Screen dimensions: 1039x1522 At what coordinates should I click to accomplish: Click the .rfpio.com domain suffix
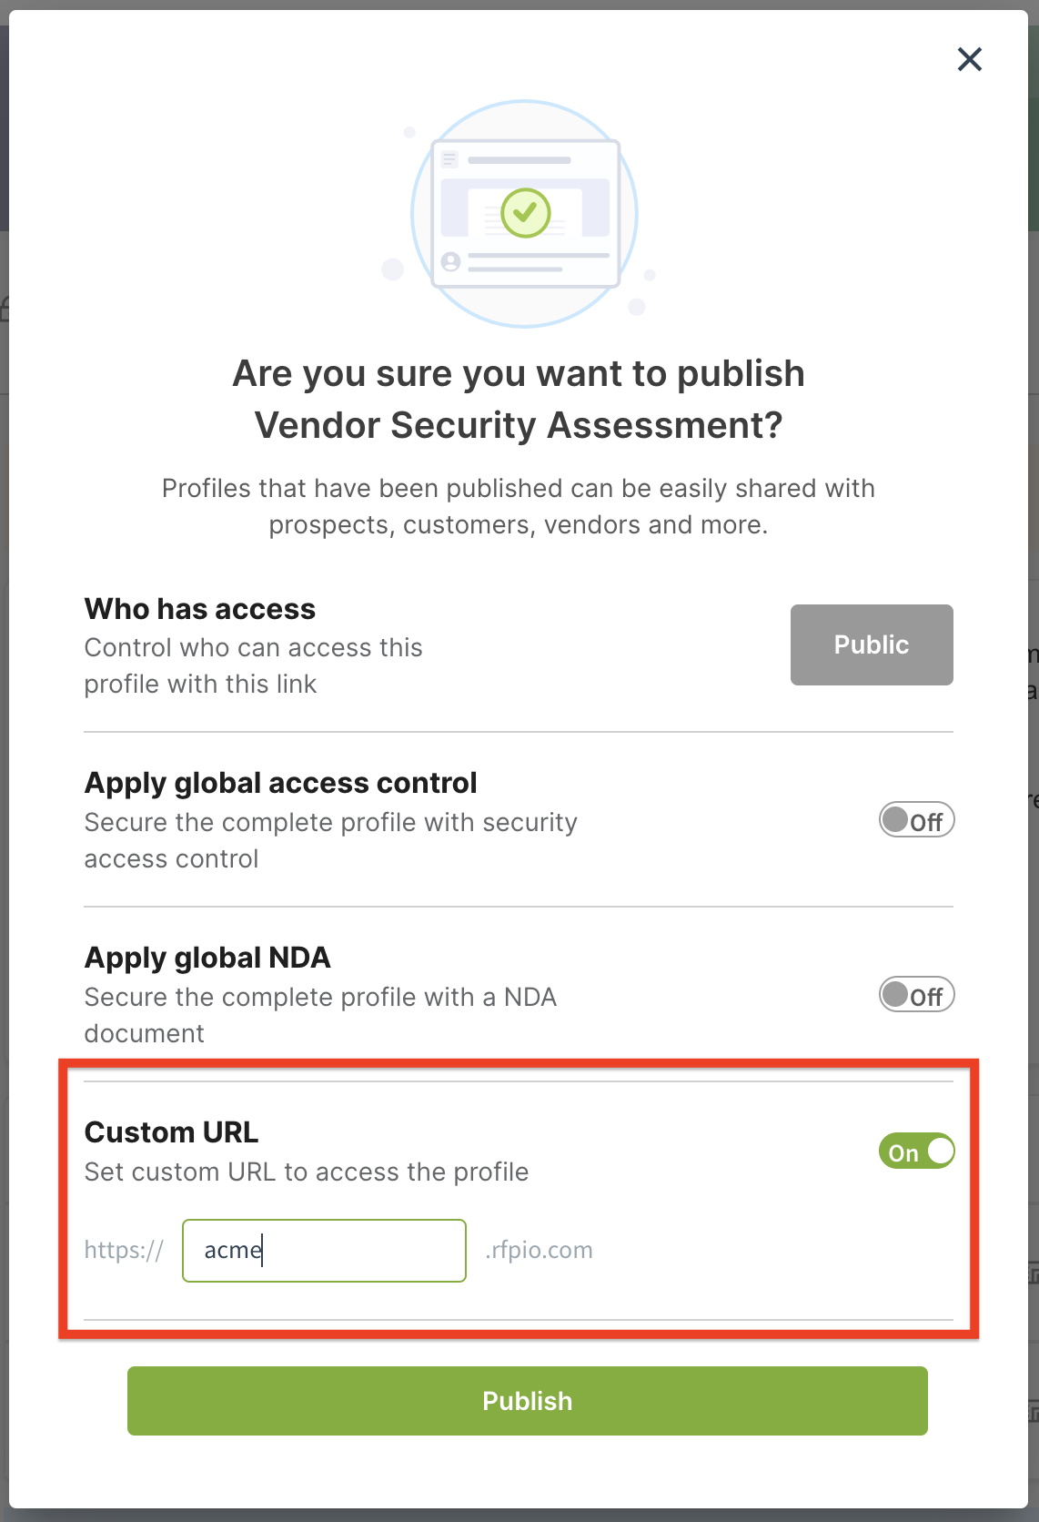(x=539, y=1250)
